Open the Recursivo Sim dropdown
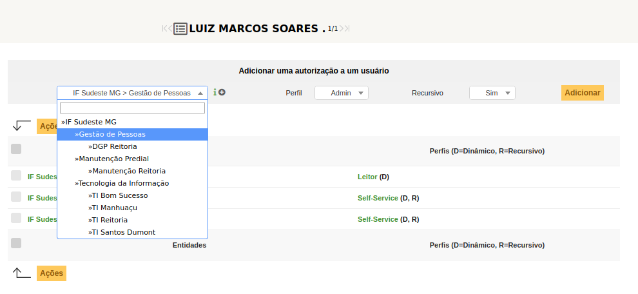Screen dimensions: 638x294 coord(492,93)
